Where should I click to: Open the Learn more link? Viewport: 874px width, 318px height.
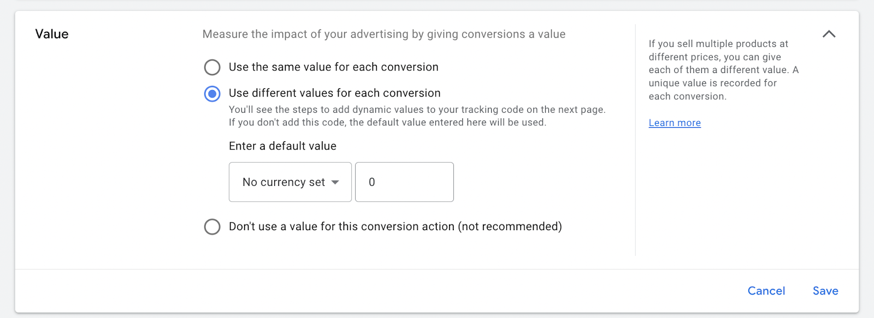pos(675,123)
